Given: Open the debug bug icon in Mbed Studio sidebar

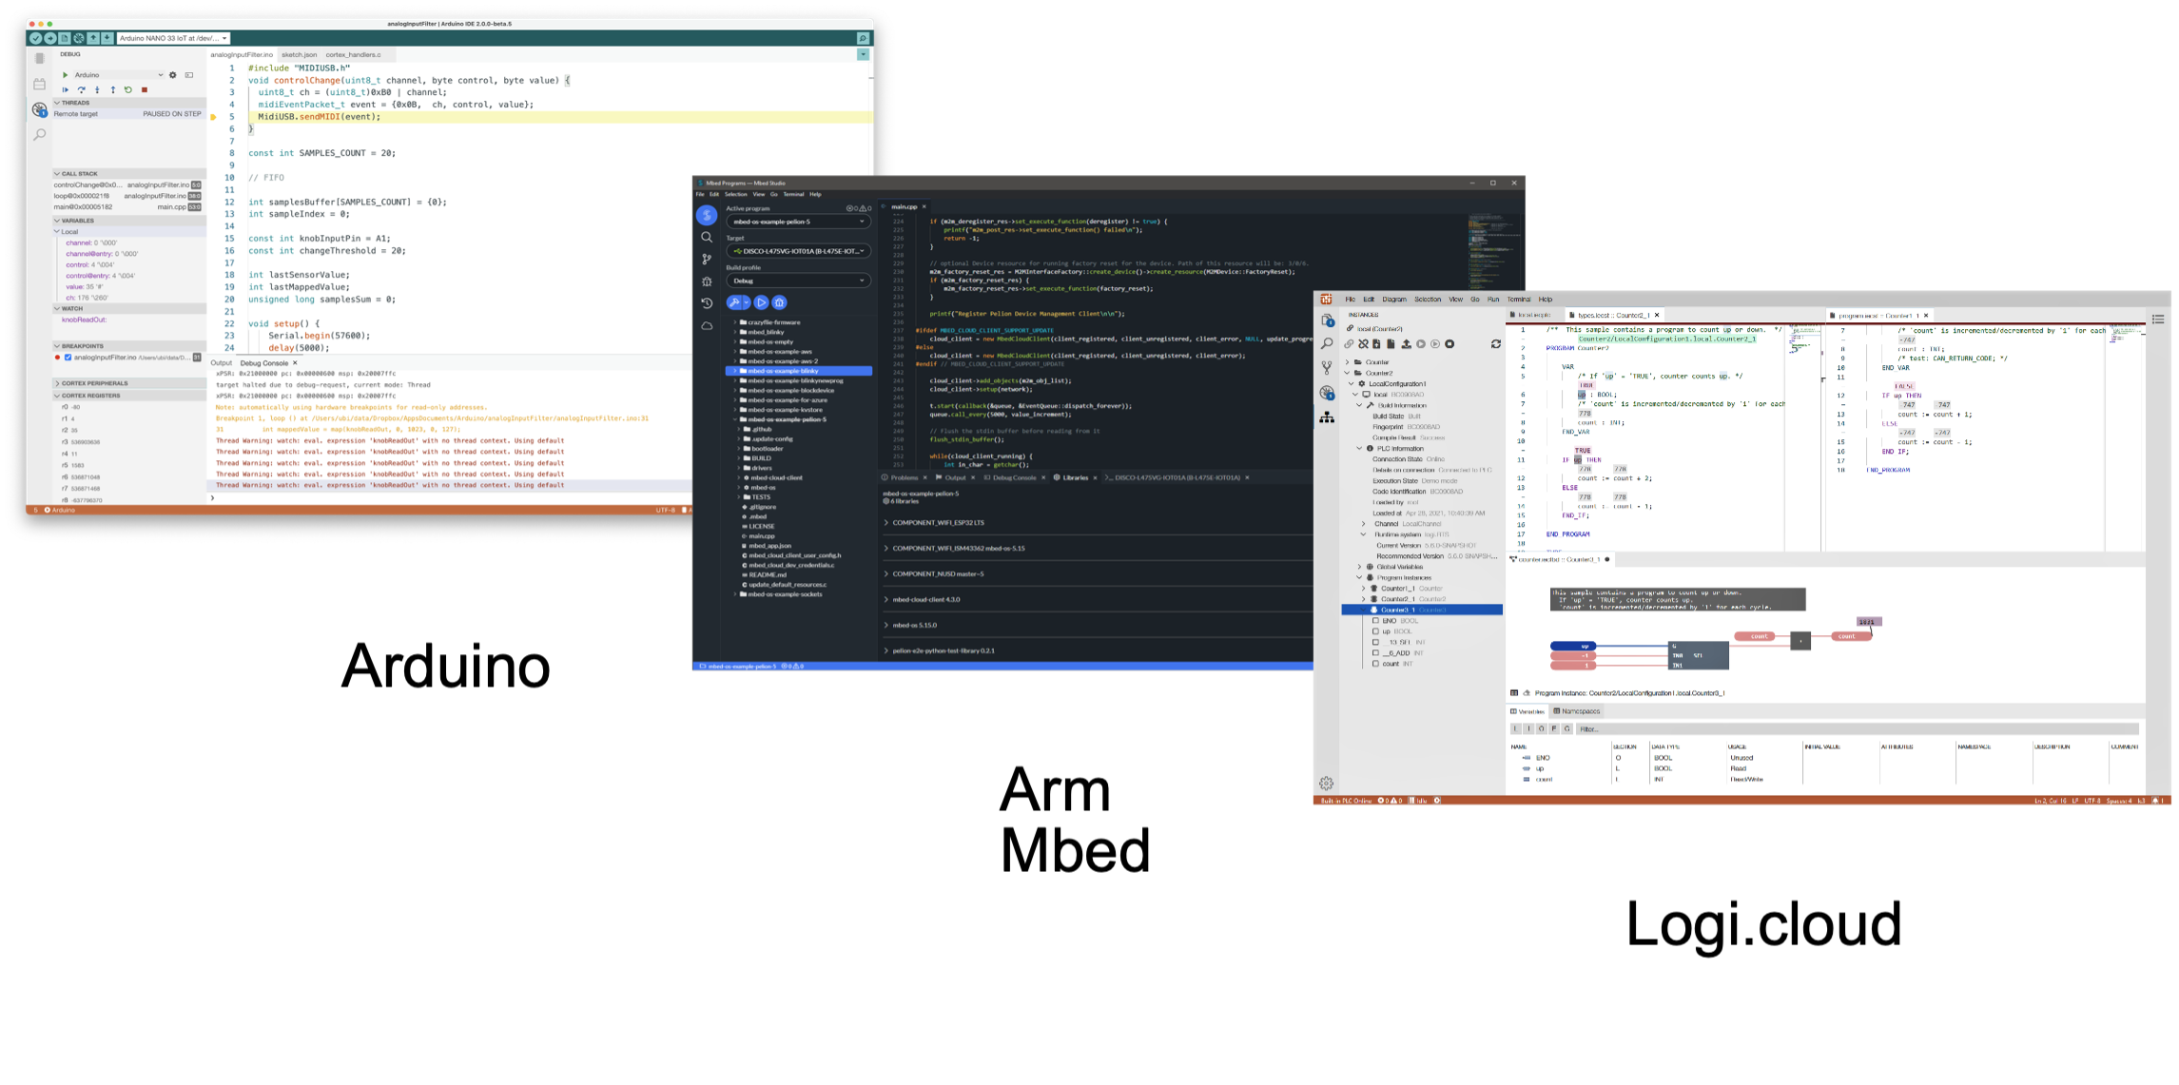Looking at the screenshot, I should click(x=707, y=281).
